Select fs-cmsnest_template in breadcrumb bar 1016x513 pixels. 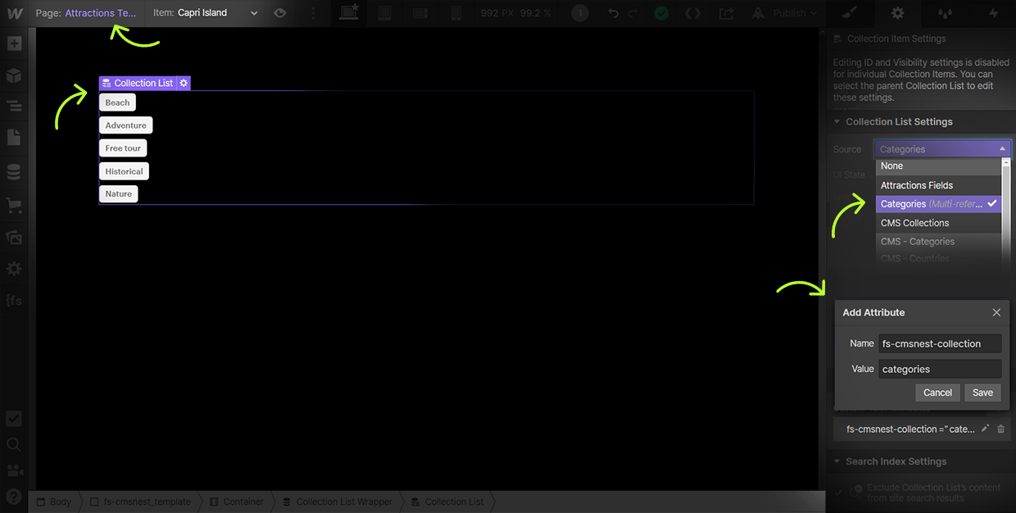(x=139, y=502)
